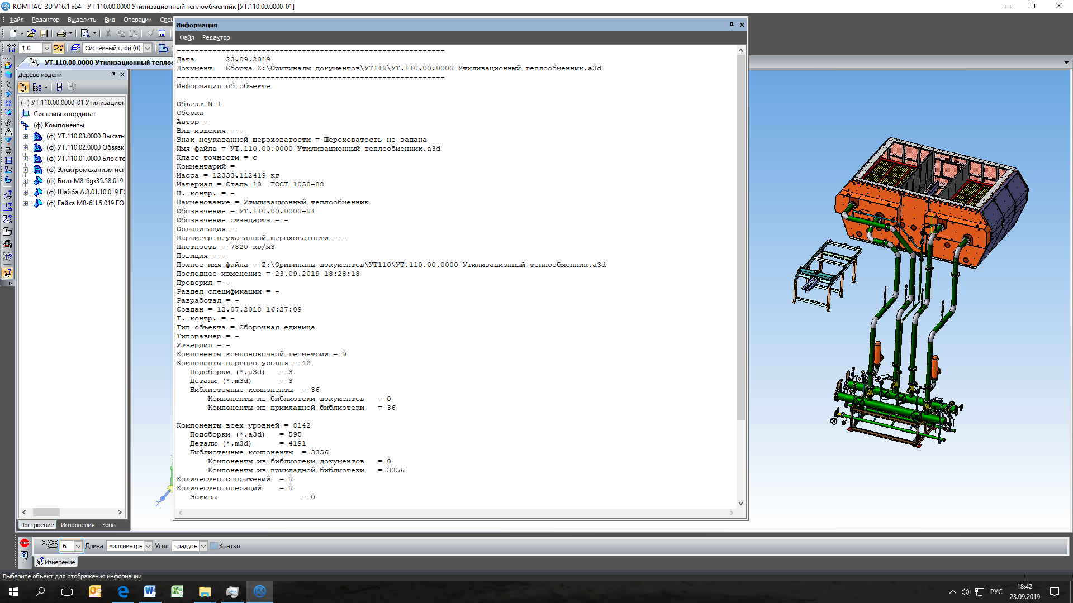Toggle the model tree structure view icon
This screenshot has height=603, width=1073.
pyautogui.click(x=23, y=87)
